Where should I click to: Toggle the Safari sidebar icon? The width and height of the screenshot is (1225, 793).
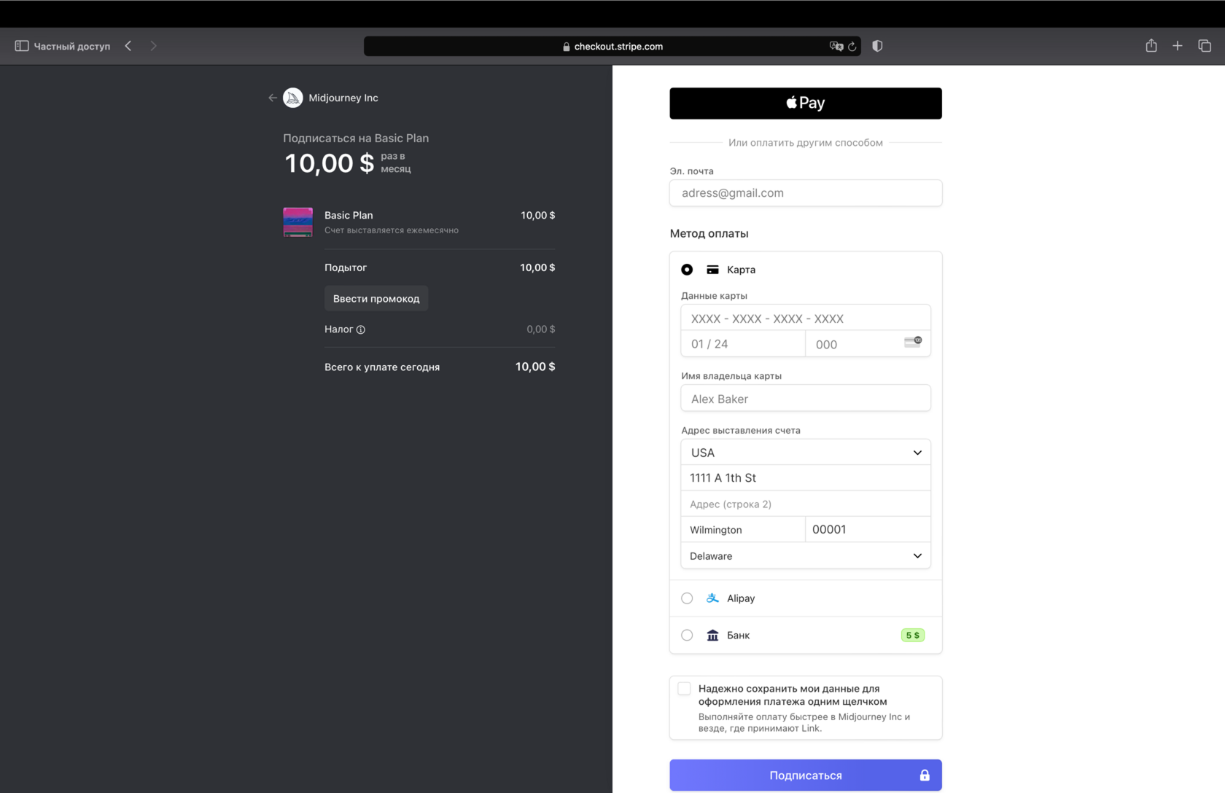tap(22, 46)
